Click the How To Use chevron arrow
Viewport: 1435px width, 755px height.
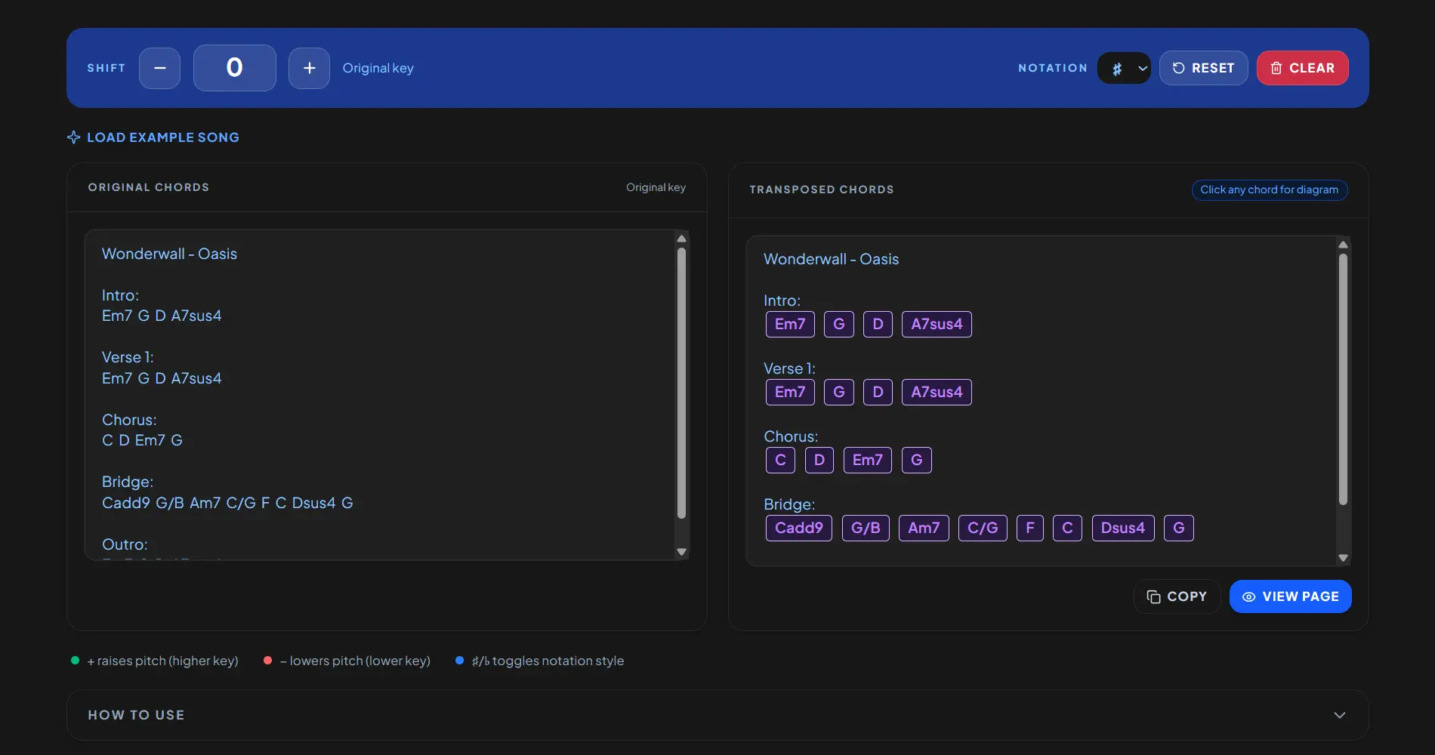pyautogui.click(x=1340, y=715)
